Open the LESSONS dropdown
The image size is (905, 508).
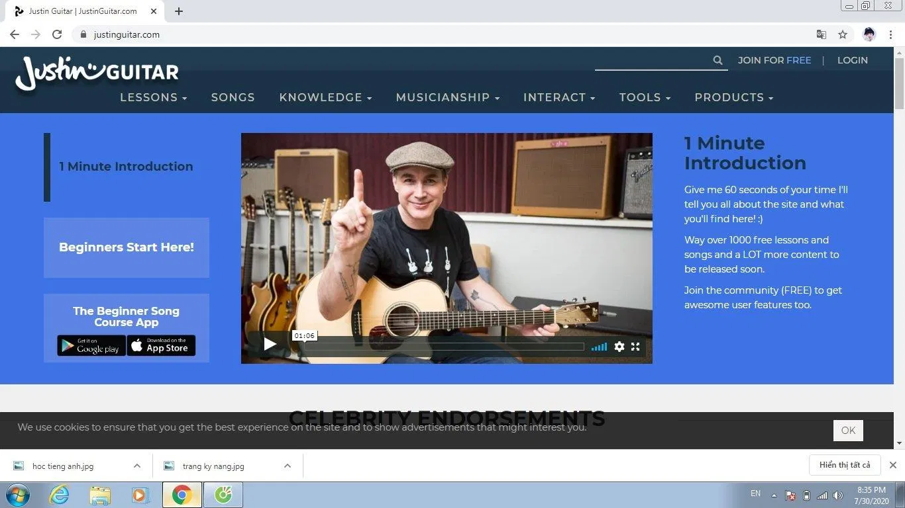[x=153, y=97]
